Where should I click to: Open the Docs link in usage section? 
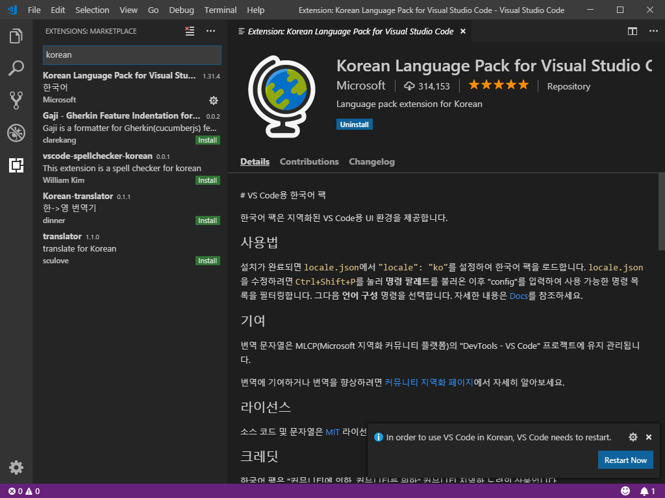coord(519,296)
